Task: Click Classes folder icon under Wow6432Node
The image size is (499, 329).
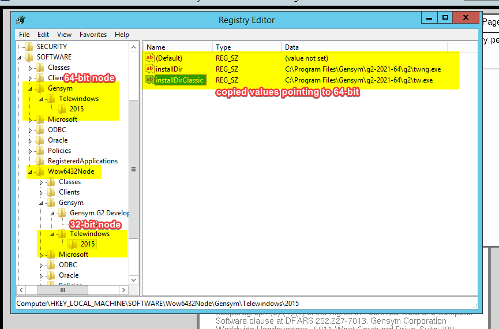Action: click(x=51, y=182)
